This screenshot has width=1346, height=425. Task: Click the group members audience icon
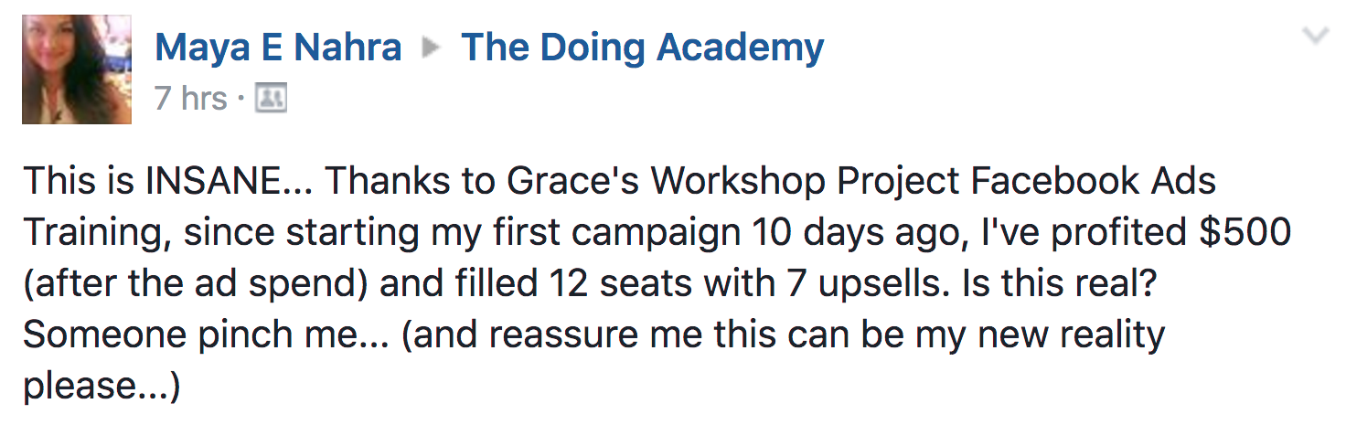point(271,99)
